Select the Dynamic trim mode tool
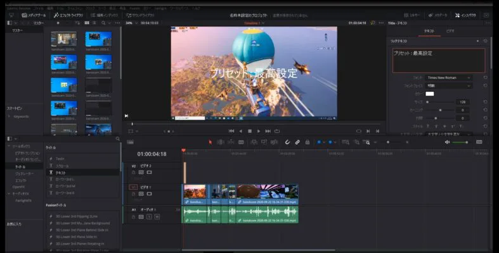Viewport: 499px width, 253px height. 231,142
